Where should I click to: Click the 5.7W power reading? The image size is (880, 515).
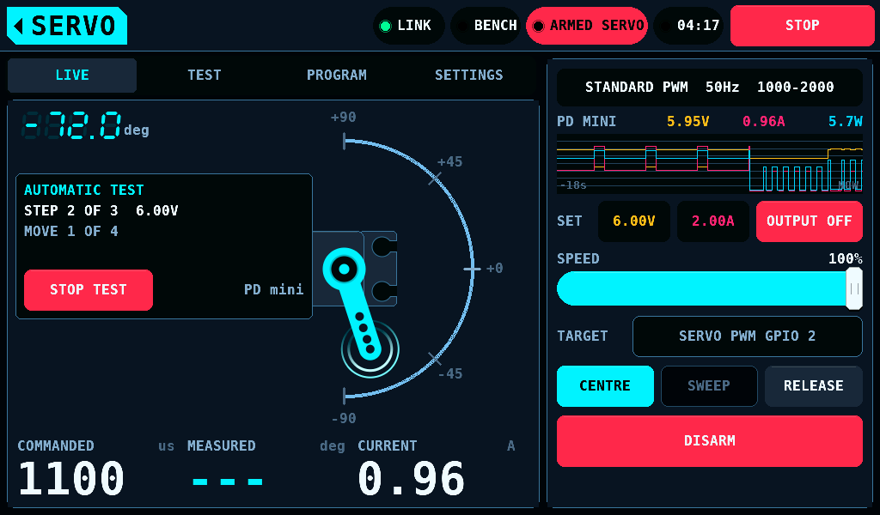(846, 122)
